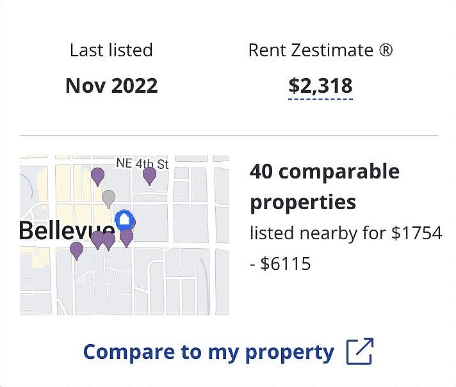Screen dimensions: 456x387
Task: Select purple pin right of NE 4th St label
Action: pos(149,175)
